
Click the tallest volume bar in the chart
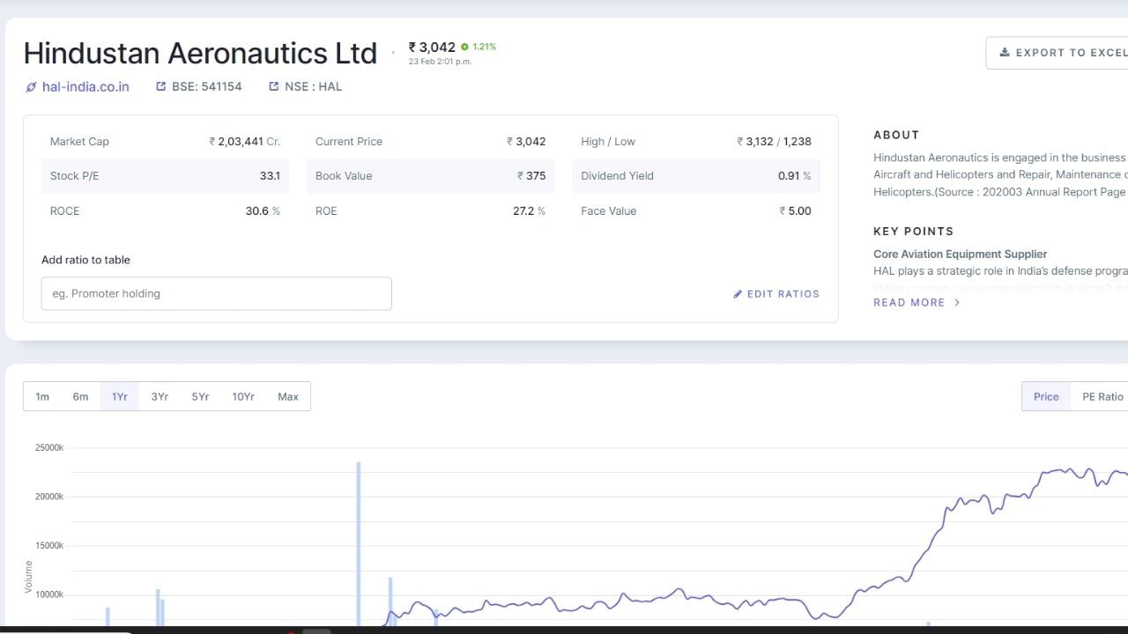pyautogui.click(x=359, y=543)
